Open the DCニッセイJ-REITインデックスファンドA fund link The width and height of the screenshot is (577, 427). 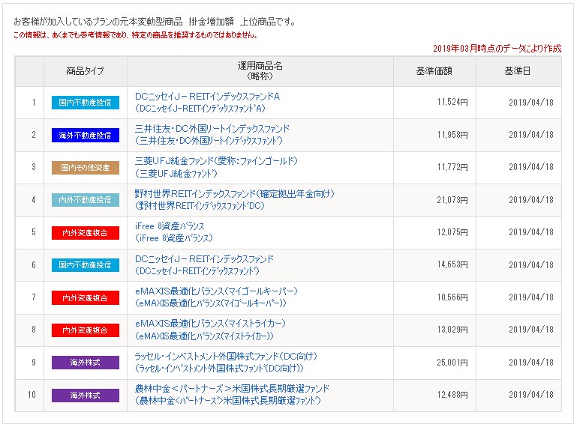pyautogui.click(x=207, y=97)
